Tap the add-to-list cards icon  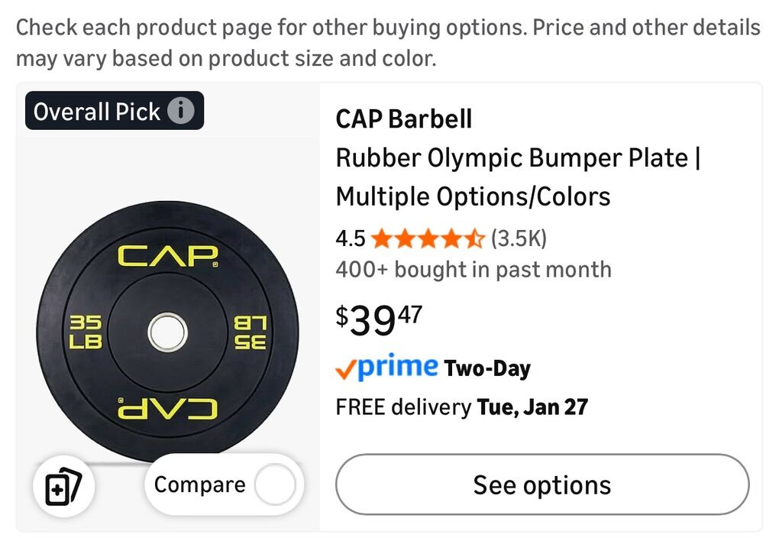click(63, 487)
